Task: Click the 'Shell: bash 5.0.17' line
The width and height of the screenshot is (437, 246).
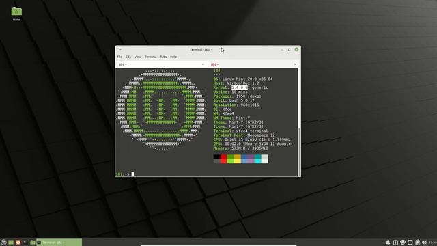Action: click(234, 100)
